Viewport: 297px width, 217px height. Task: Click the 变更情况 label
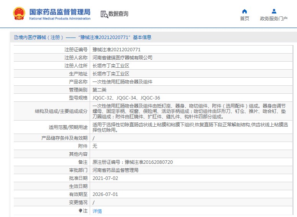click(x=78, y=202)
